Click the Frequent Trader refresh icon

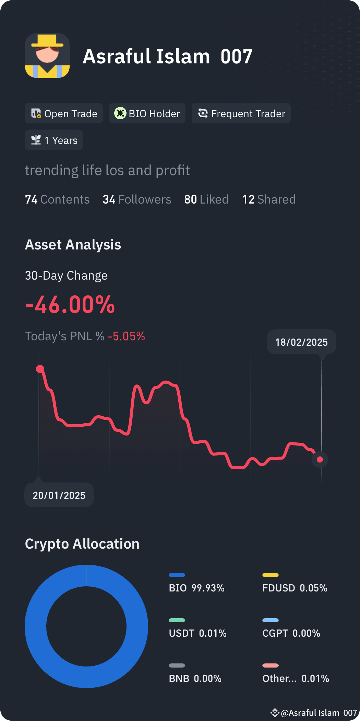tap(203, 113)
